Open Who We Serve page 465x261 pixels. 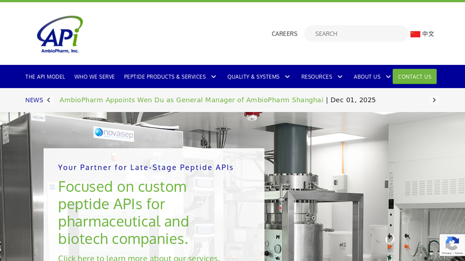[94, 77]
